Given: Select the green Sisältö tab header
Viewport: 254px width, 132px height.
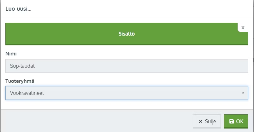Looking at the screenshot, I should tap(126, 34).
